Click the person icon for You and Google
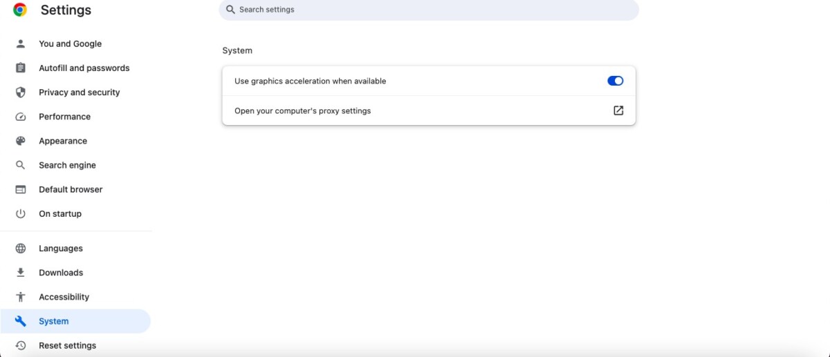This screenshot has width=830, height=357. pyautogui.click(x=21, y=44)
